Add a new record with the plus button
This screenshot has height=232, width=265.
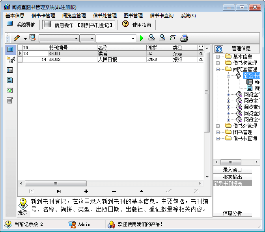86,191
